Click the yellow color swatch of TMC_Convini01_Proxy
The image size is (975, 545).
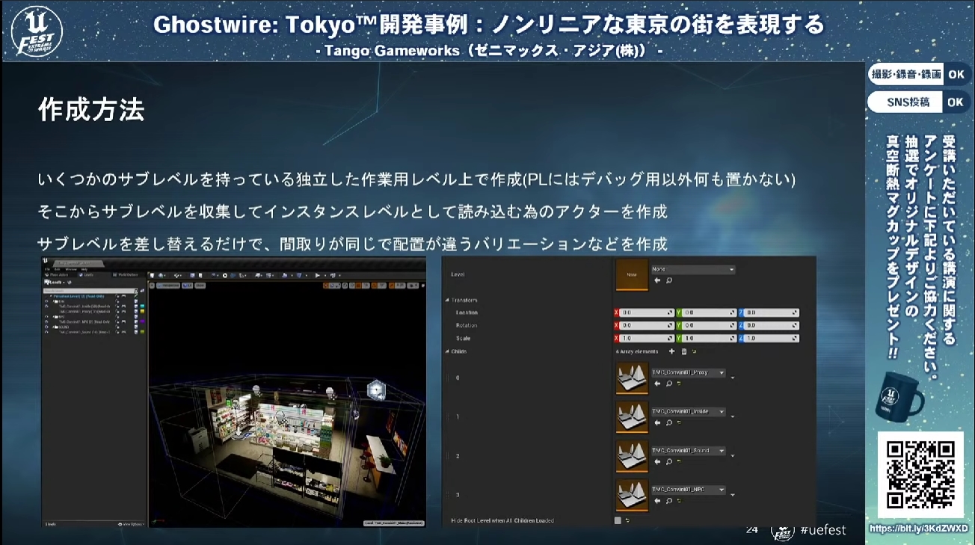144,312
